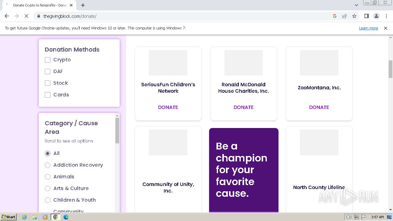Donate to ZooMontana, Inc.
393x221 pixels.
tap(319, 107)
